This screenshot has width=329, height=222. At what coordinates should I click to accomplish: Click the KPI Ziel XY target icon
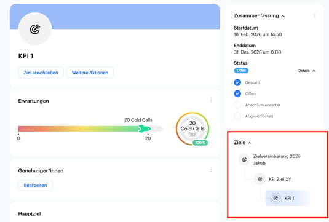coord(260,179)
